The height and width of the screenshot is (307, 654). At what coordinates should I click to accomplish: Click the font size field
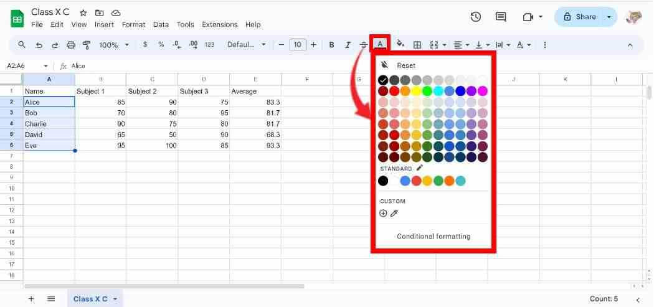(x=297, y=45)
